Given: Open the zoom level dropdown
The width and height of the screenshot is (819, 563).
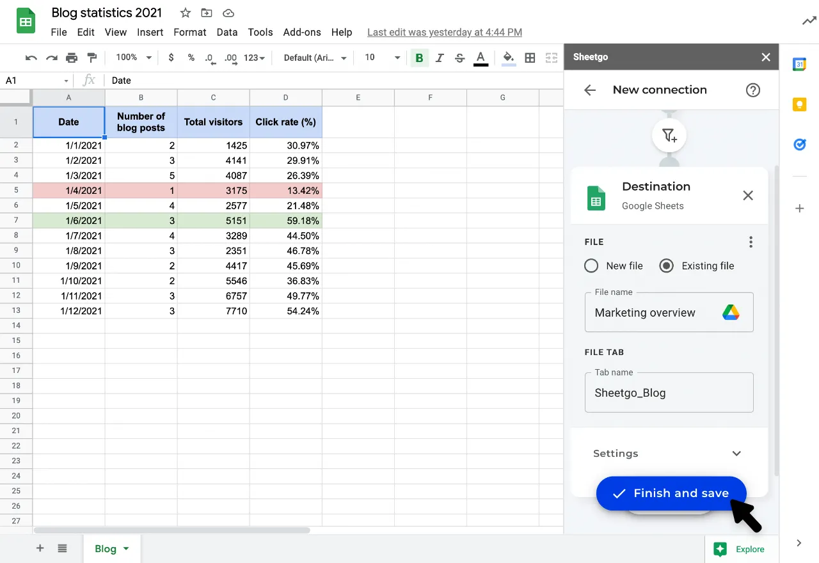Looking at the screenshot, I should click(x=133, y=58).
